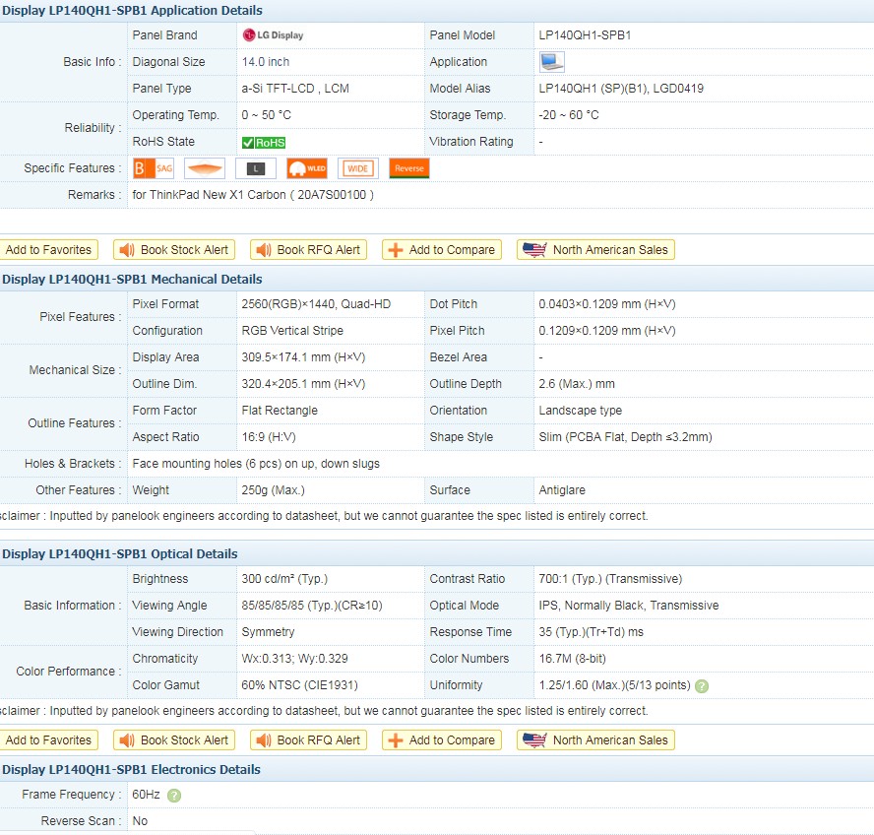874x835 pixels.
Task: Click the chromaticity value Wx:0.313; Wy:0.329
Action: (294, 659)
